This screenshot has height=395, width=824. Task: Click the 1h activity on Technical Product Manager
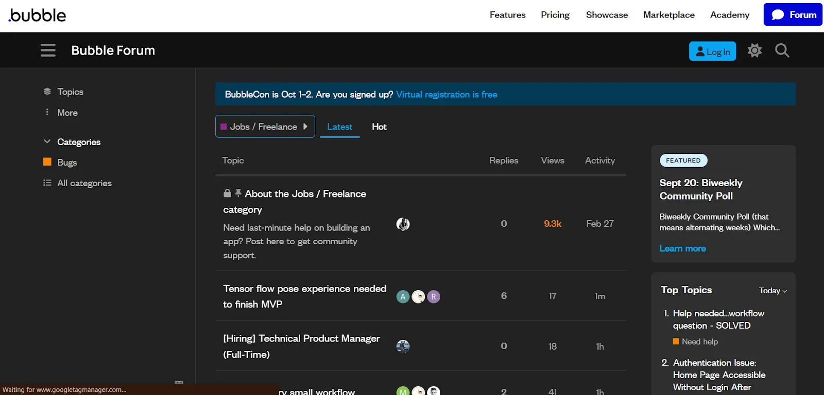tap(600, 347)
